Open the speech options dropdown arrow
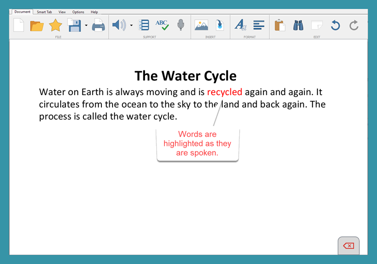The image size is (377, 264). [x=131, y=25]
